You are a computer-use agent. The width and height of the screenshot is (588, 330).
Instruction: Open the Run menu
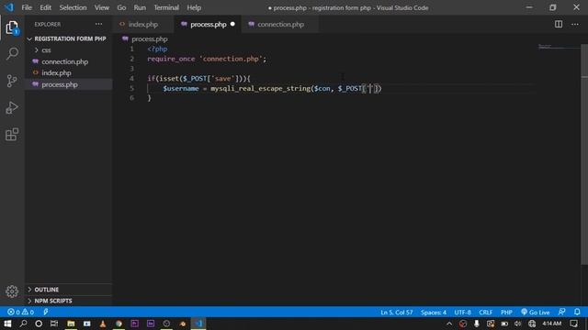(x=140, y=7)
